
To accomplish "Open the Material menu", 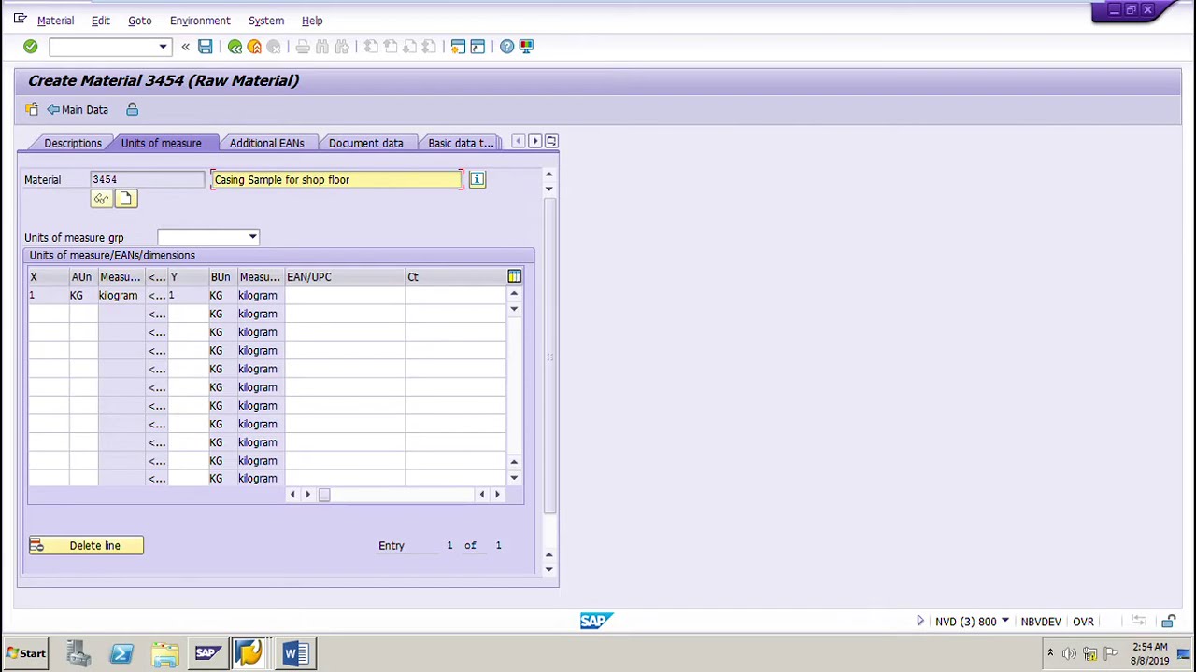I will 55,21.
